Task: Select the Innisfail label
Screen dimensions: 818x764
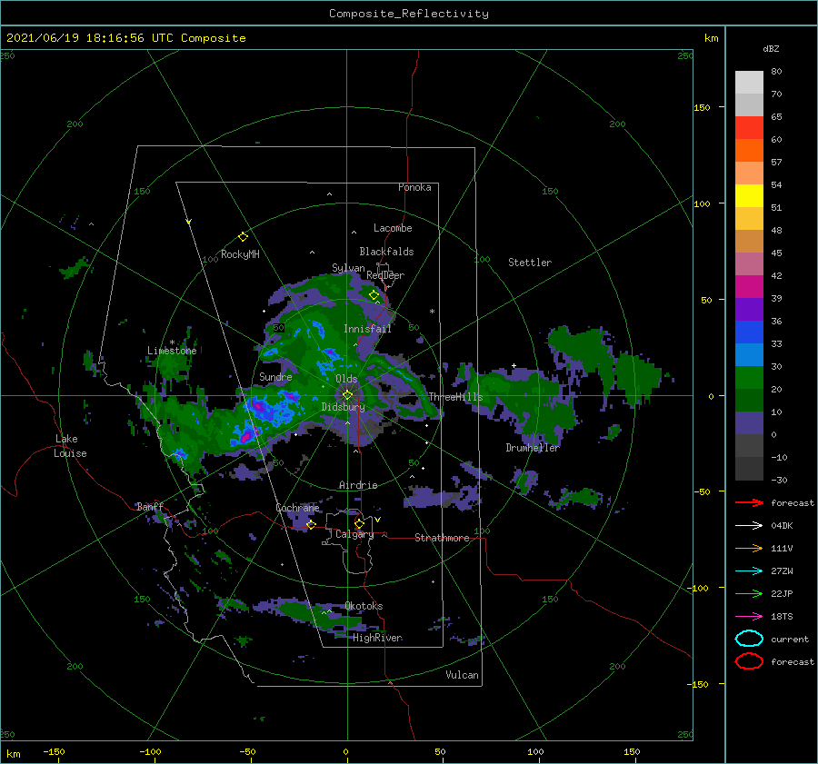Action: pyautogui.click(x=367, y=329)
